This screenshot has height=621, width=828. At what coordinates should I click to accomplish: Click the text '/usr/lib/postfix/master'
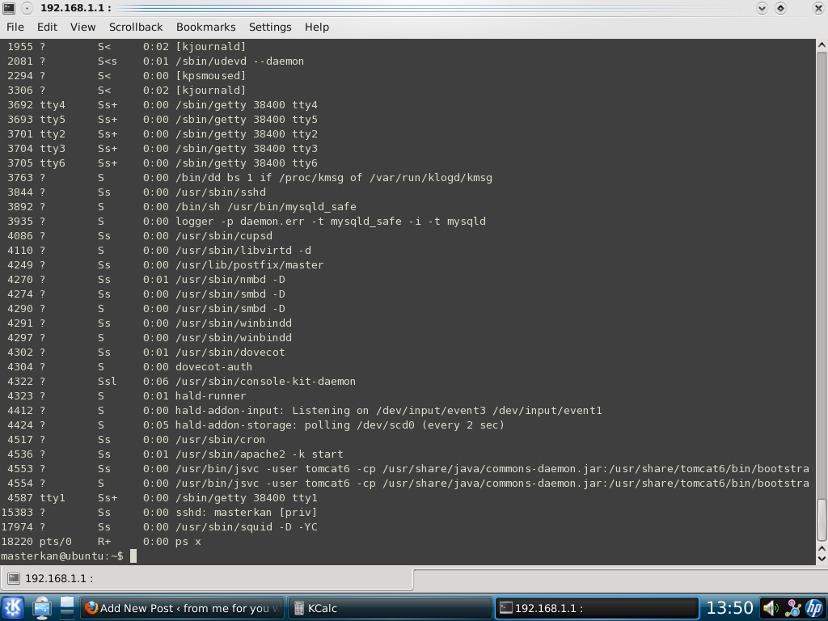pos(250,265)
